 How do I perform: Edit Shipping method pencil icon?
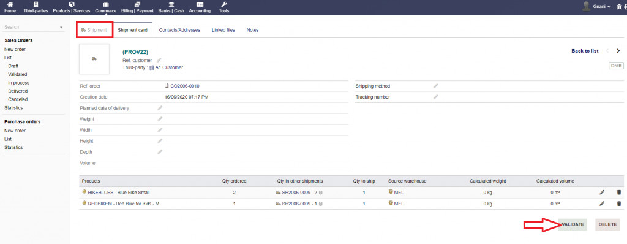click(x=436, y=86)
